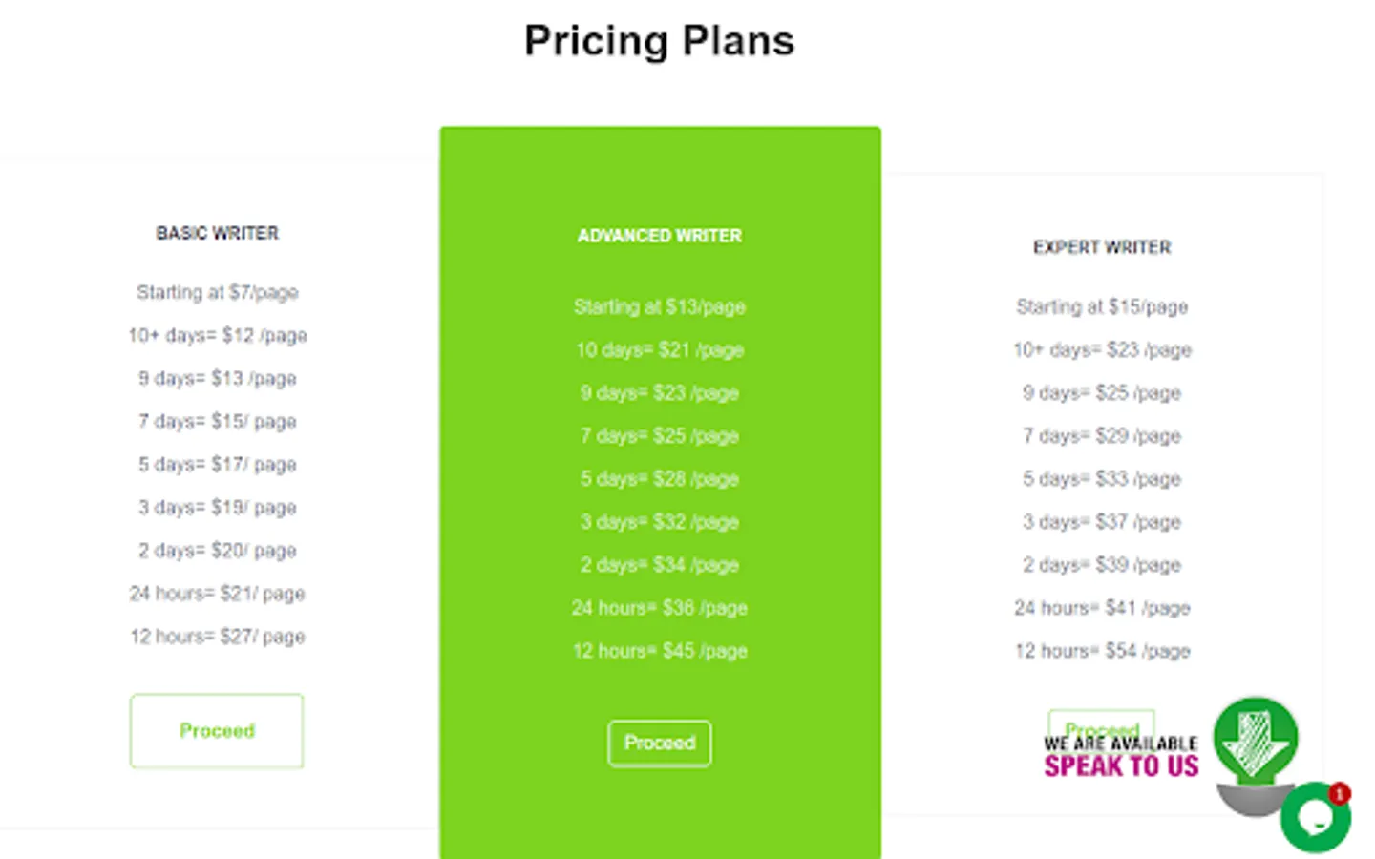Click the Pricing Plans title
Screen dimensions: 1375x859
pyautogui.click(x=660, y=41)
